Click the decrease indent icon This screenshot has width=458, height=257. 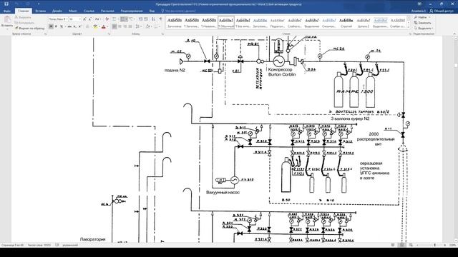click(140, 19)
